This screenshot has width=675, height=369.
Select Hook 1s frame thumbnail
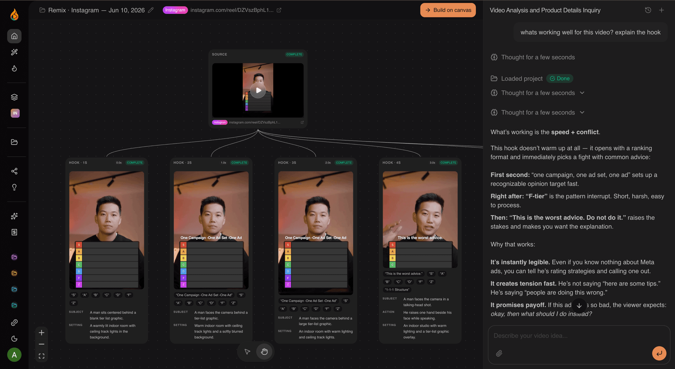(x=107, y=230)
